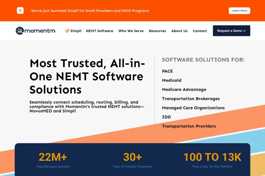This screenshot has height=176, width=265.
Task: Click the Simpli sparkle icon in navigation
Action: [67, 31]
